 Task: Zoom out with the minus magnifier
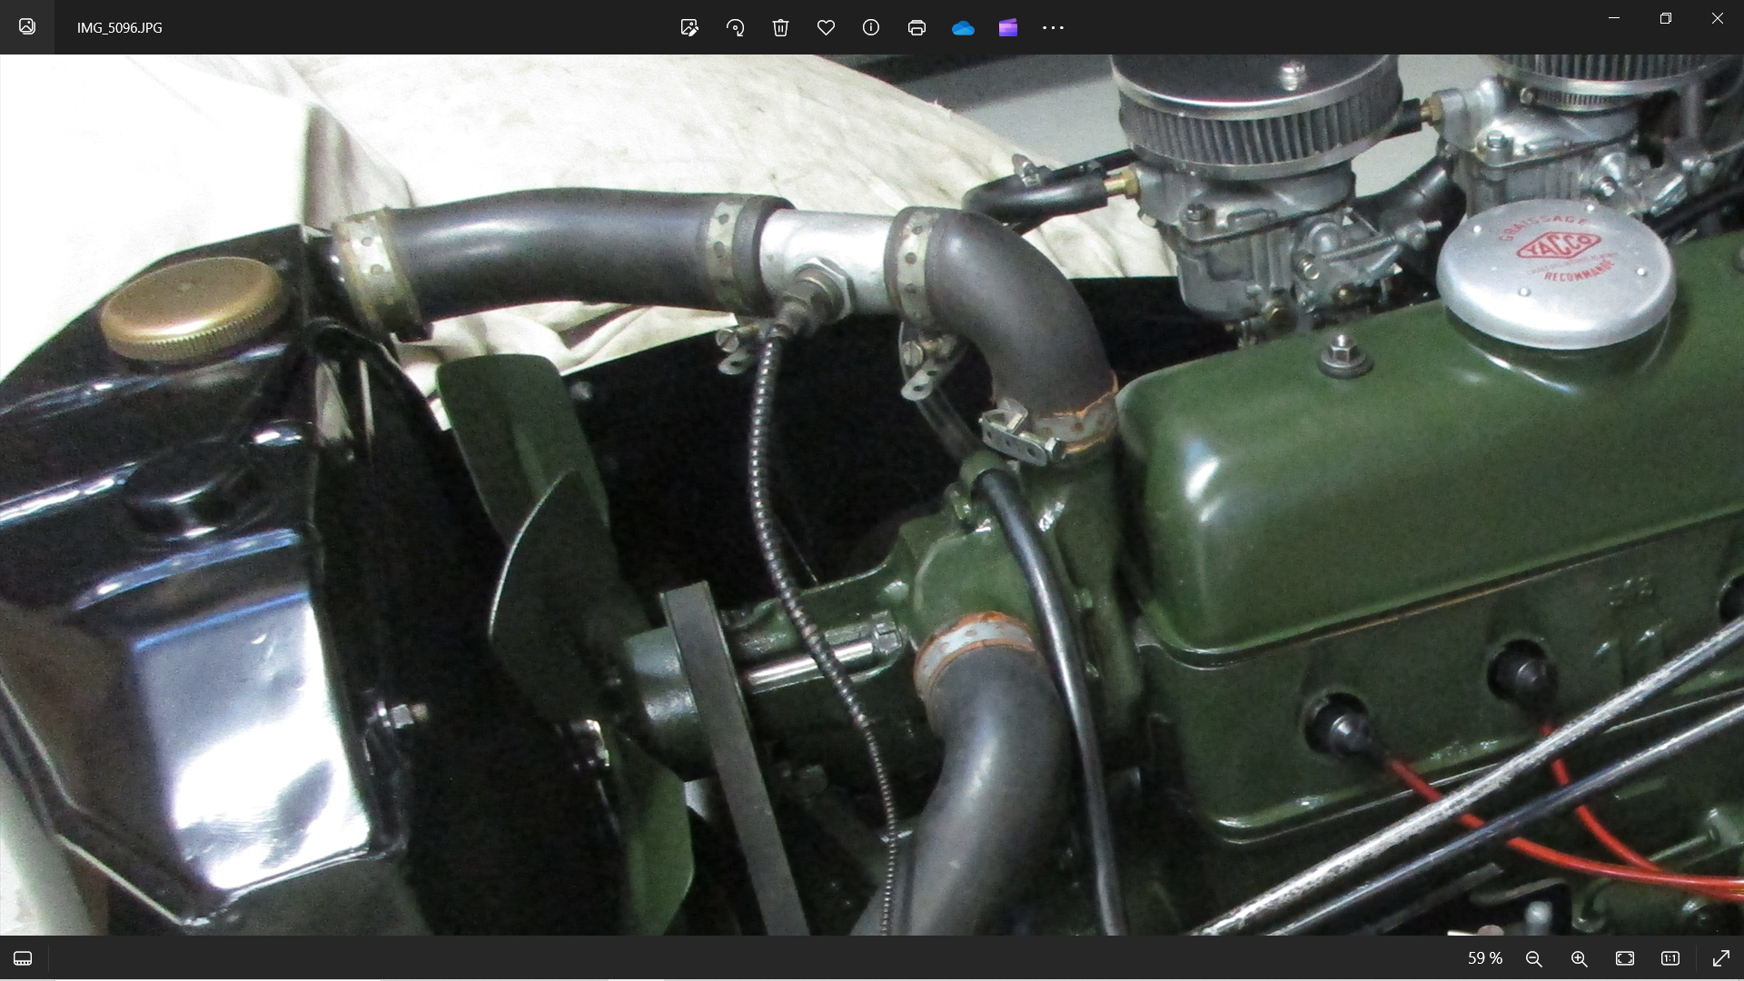(1534, 958)
